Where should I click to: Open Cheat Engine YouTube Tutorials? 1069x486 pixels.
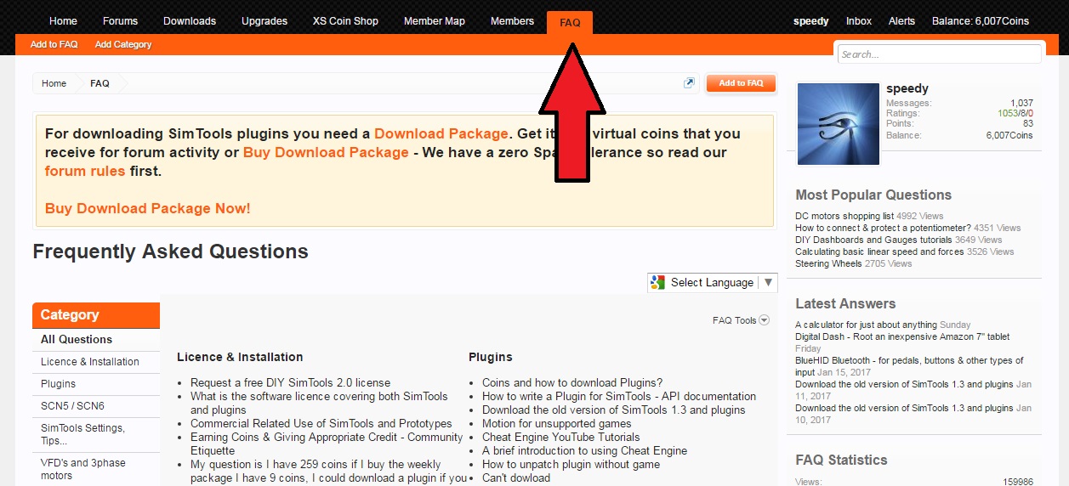tap(561, 437)
